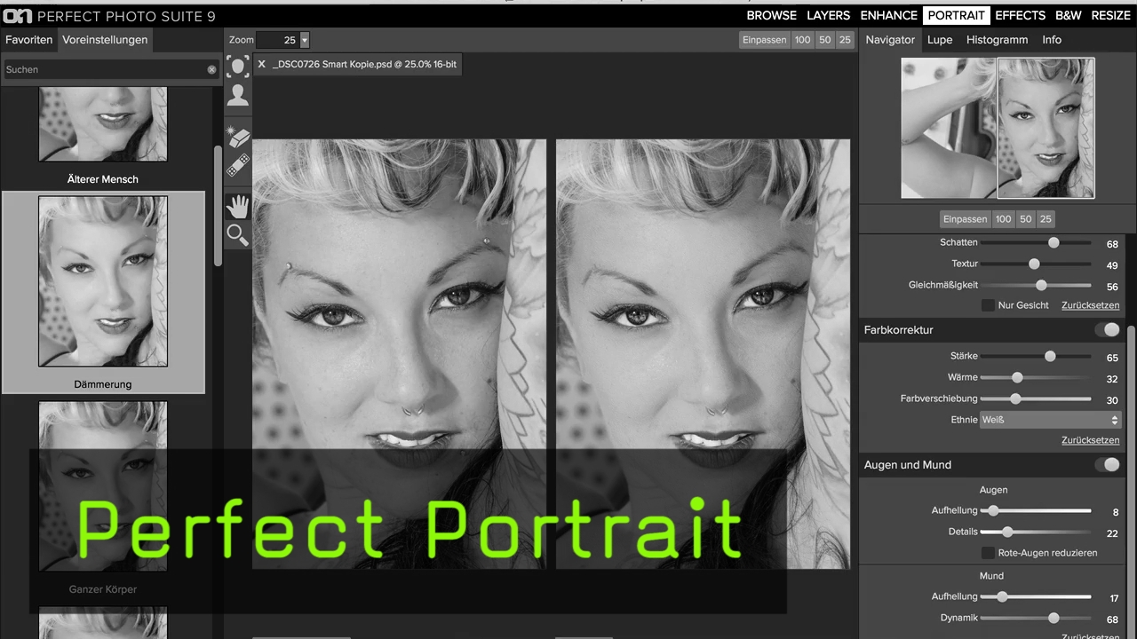Viewport: 1137px width, 639px height.
Task: Adjust the Stärke slider
Action: pyautogui.click(x=1050, y=356)
